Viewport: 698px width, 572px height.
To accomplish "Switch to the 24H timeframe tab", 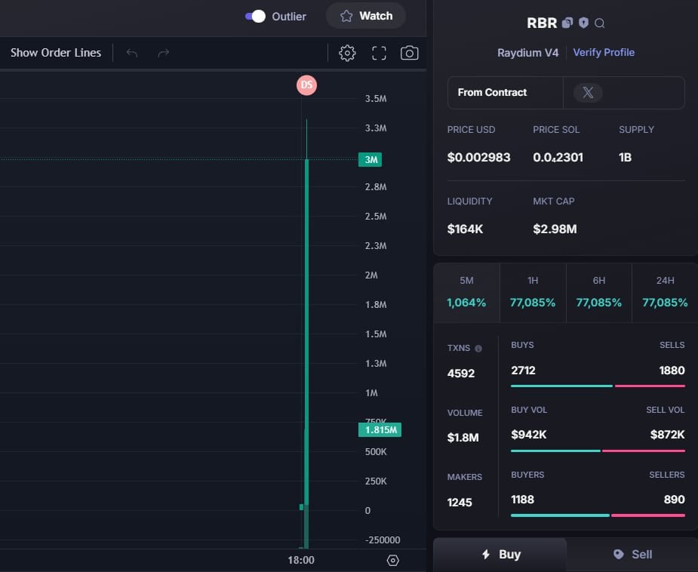I will 665,293.
